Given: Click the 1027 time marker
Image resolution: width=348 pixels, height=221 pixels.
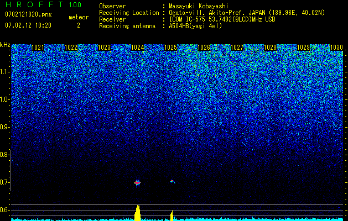Looking at the screenshot, I should [x=237, y=48].
